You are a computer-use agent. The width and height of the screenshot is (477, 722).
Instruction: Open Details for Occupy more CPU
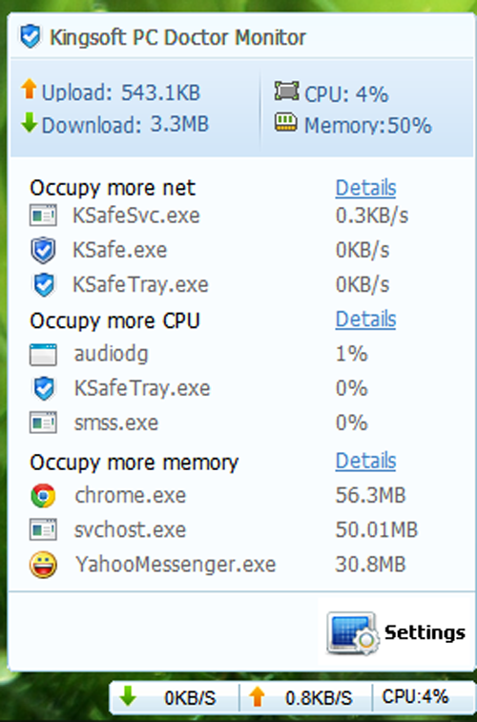365,320
